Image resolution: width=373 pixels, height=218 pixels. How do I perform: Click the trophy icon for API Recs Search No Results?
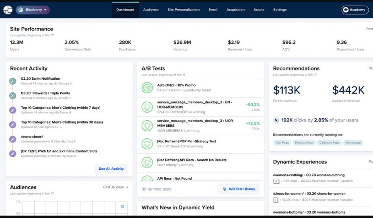click(x=146, y=162)
